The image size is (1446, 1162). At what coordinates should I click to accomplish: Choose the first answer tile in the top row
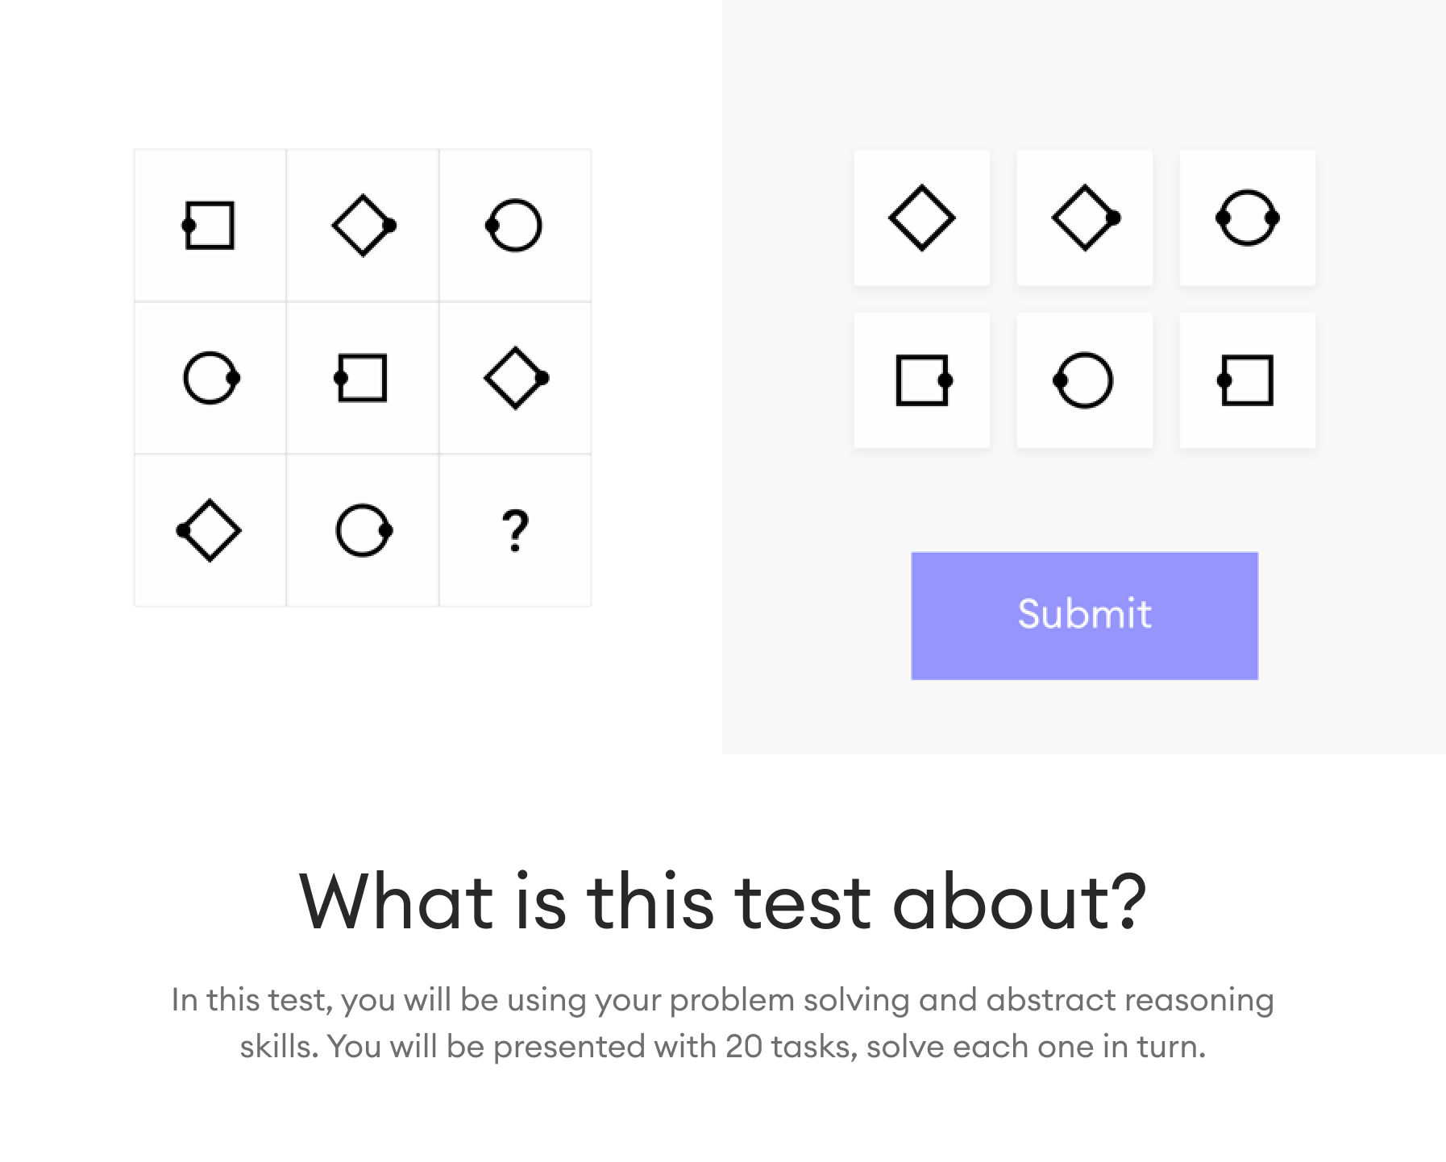tap(922, 218)
